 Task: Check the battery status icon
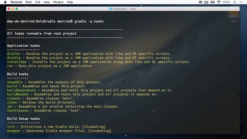(213, 2)
